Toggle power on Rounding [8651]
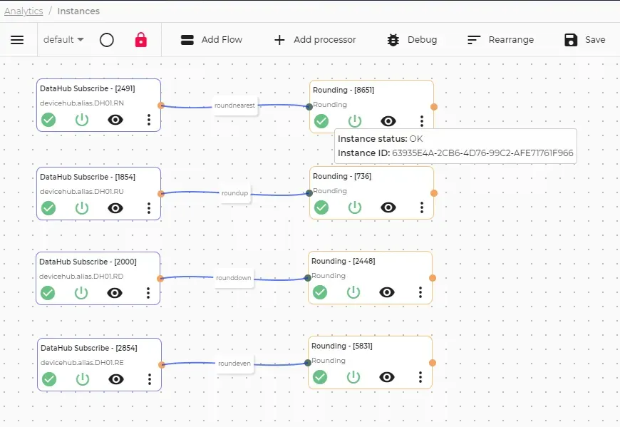620x427 pixels. click(355, 121)
